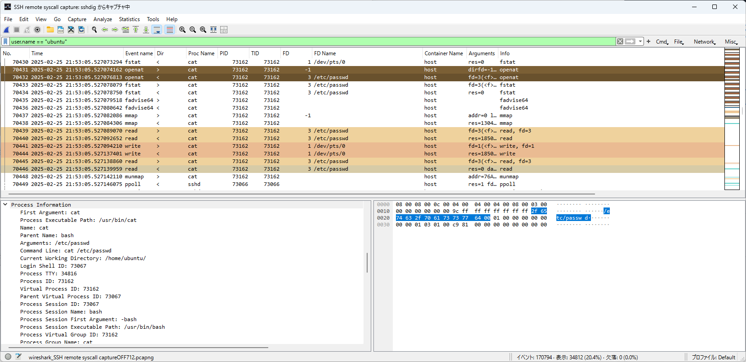Viewport: 746px width, 362px height.
Task: Jump to the first packet
Action: coord(136,30)
